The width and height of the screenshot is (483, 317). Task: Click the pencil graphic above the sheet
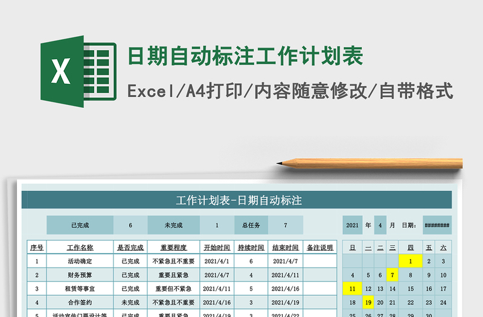(369, 163)
